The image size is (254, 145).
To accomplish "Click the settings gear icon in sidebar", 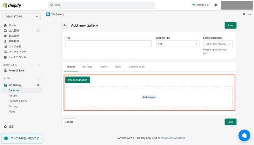I will (5, 127).
